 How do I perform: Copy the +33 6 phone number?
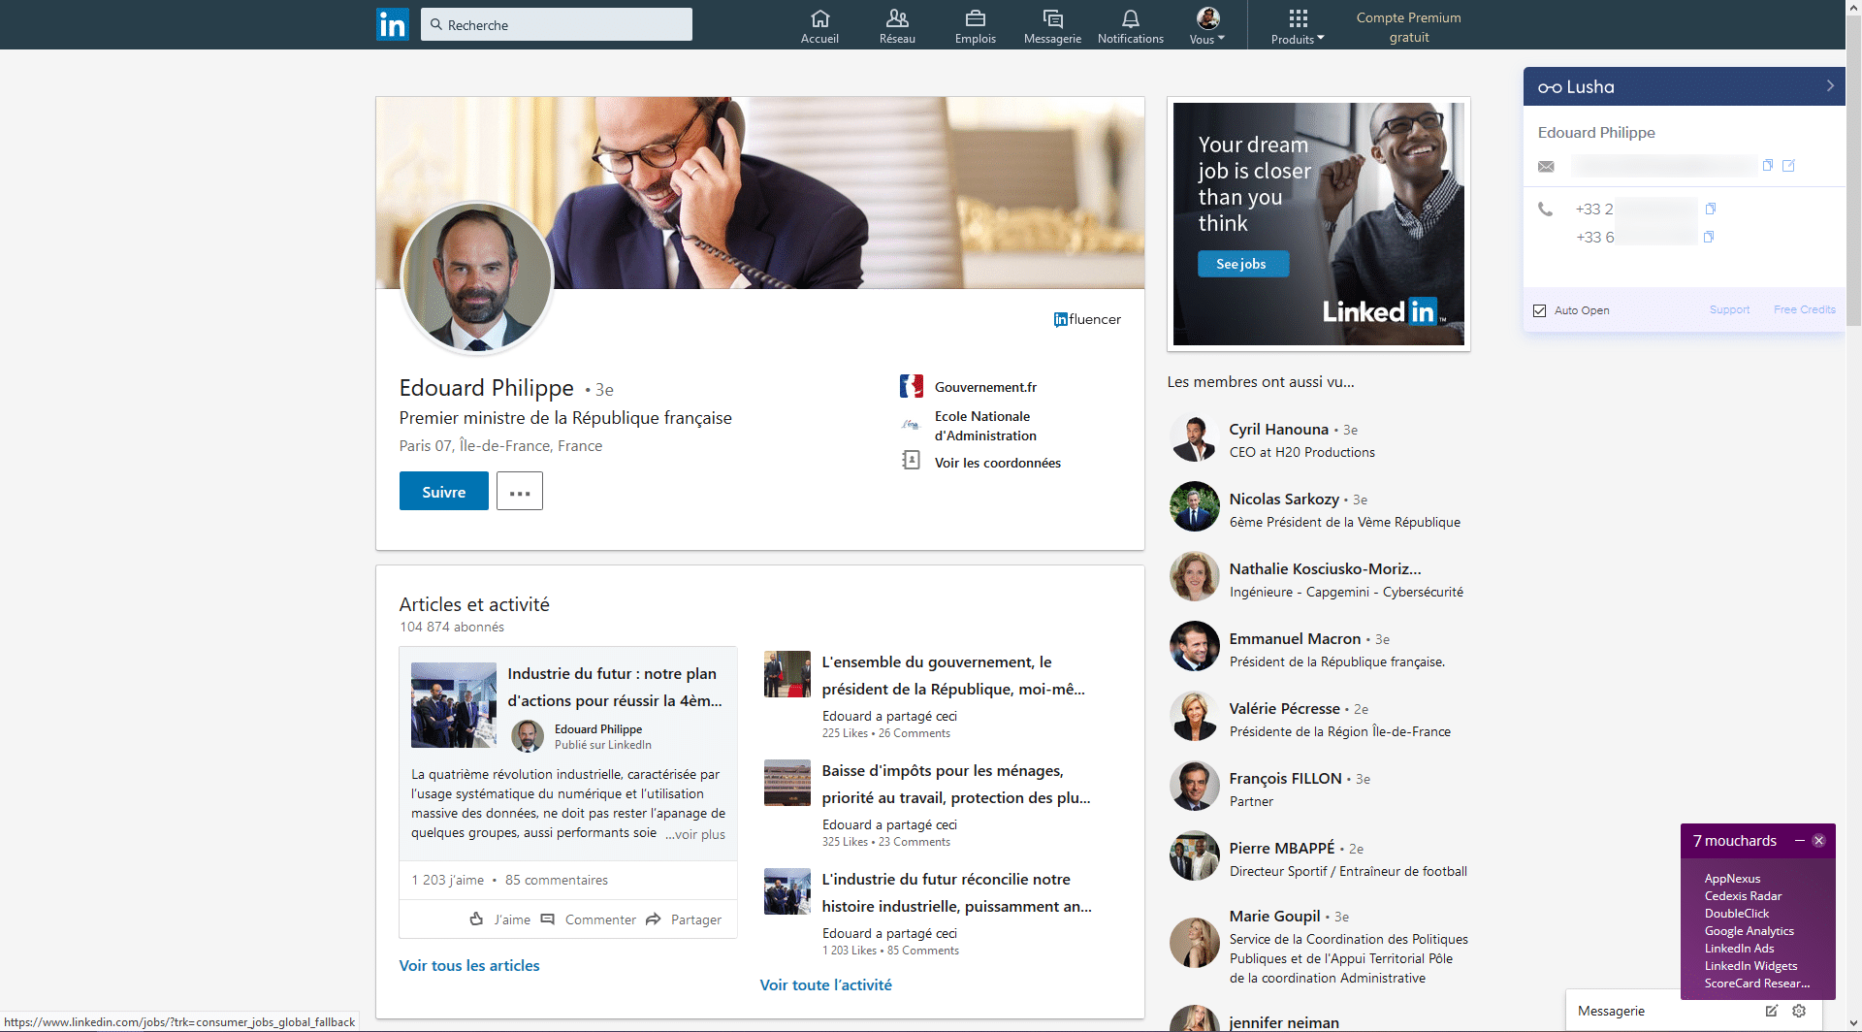pos(1709,237)
